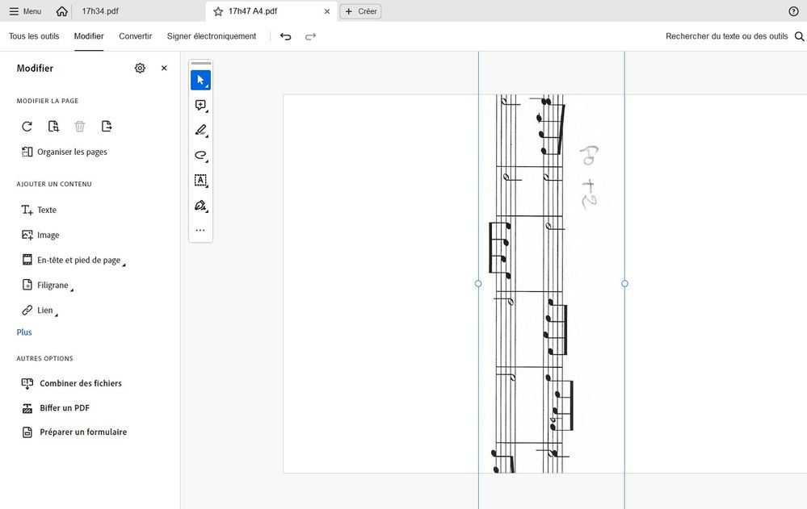Open Biffer un PDF

coord(56,407)
